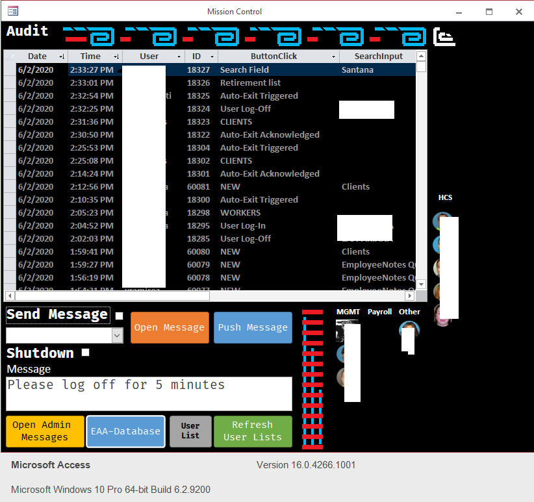The height and width of the screenshot is (502, 534).
Task: Click the vertical scrollbar up arrow
Action: coord(421,56)
